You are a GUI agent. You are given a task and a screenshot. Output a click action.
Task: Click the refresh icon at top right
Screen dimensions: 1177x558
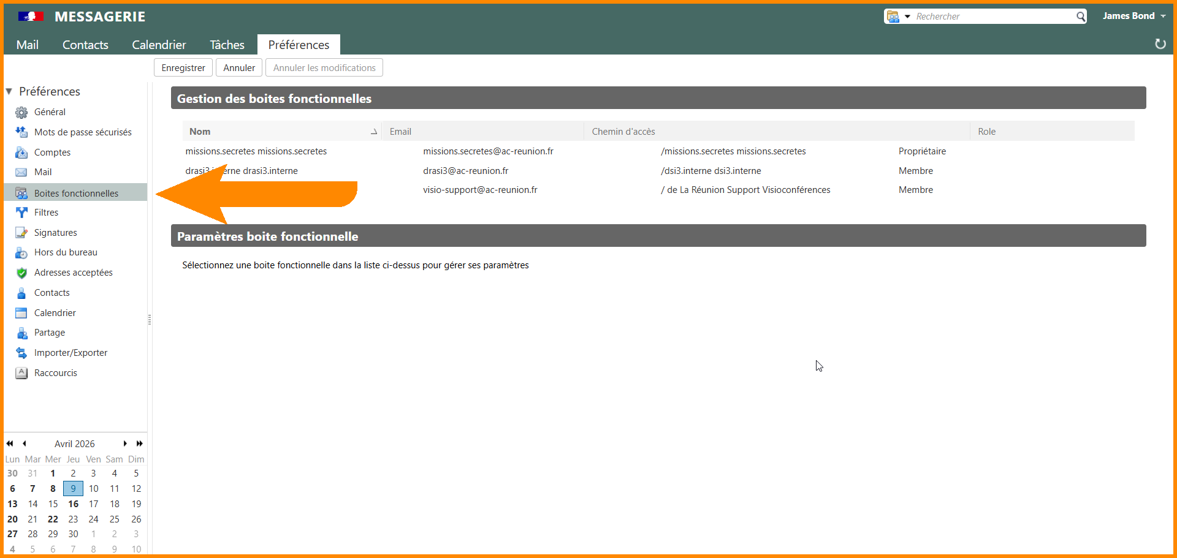click(1160, 44)
